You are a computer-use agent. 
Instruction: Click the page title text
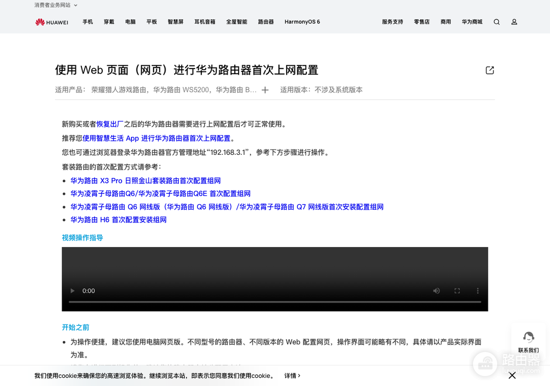point(186,70)
